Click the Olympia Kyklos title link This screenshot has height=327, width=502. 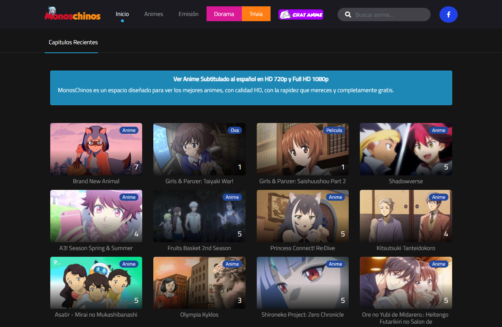click(x=199, y=315)
